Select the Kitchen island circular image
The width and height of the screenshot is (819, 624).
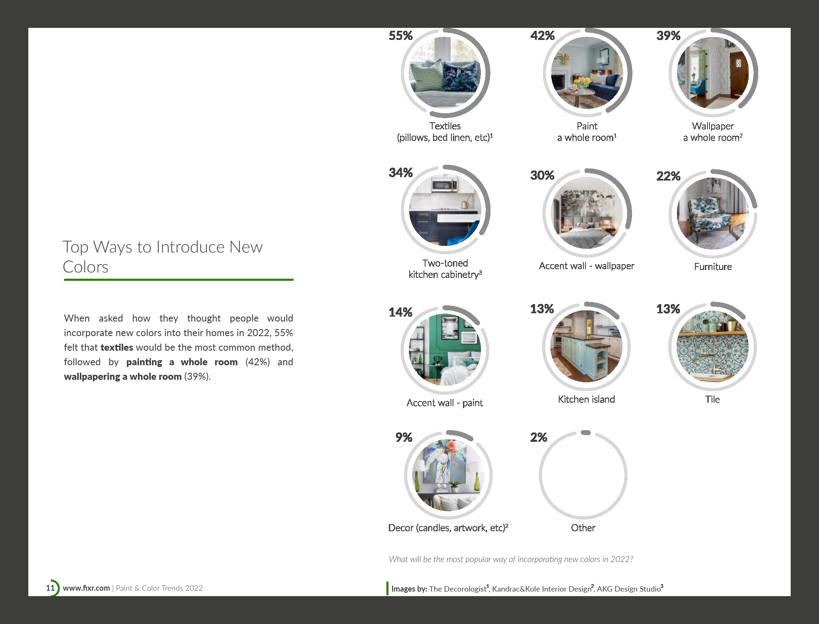point(586,347)
